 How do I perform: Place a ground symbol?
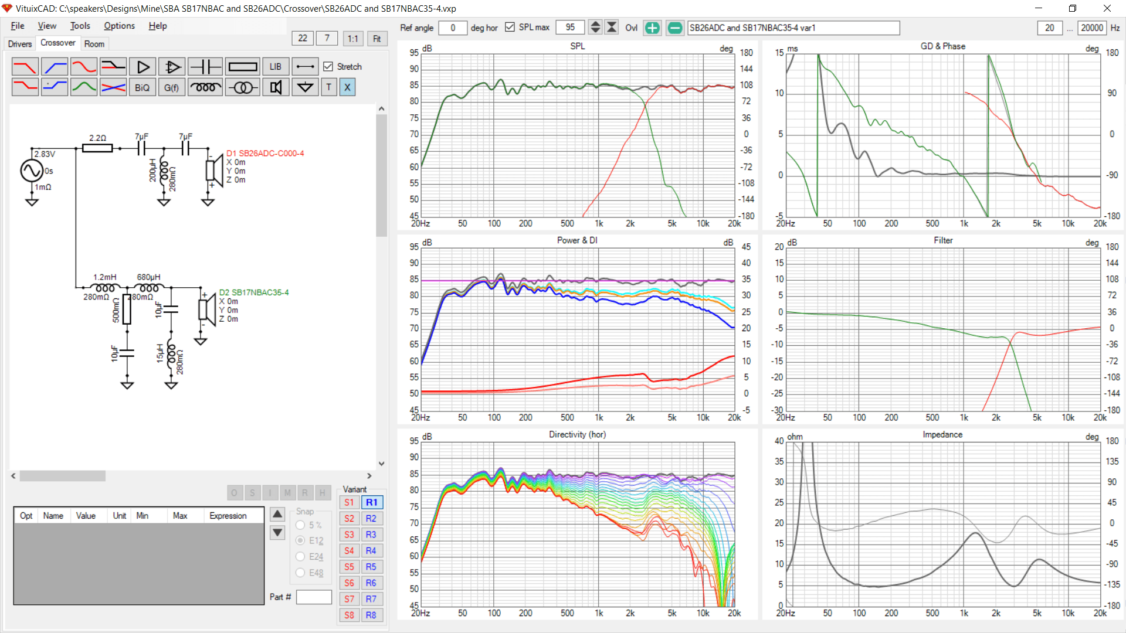coord(305,87)
